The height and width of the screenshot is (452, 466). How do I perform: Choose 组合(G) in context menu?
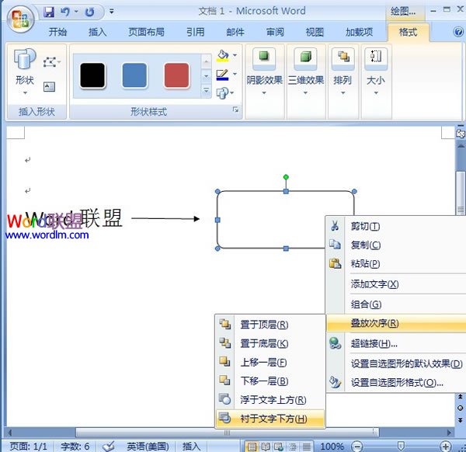point(396,304)
